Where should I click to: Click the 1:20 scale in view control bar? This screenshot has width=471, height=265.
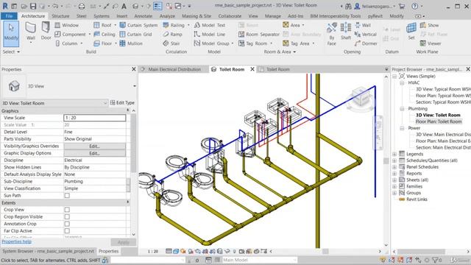pyautogui.click(x=153, y=251)
